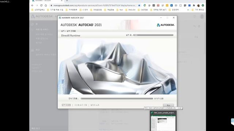Image resolution: width=234 pixels, height=131 pixels.
Task: Reload the Autodesk account page
Action: tap(41, 5)
